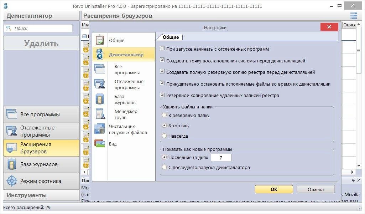Image resolution: width=365 pixels, height=214 pixels.
Task: Click the Поиск search input field
Action: tap(38, 28)
